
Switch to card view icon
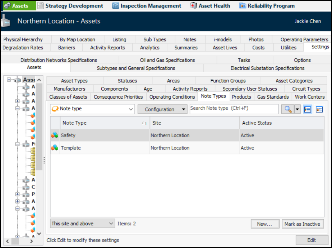pos(319,109)
